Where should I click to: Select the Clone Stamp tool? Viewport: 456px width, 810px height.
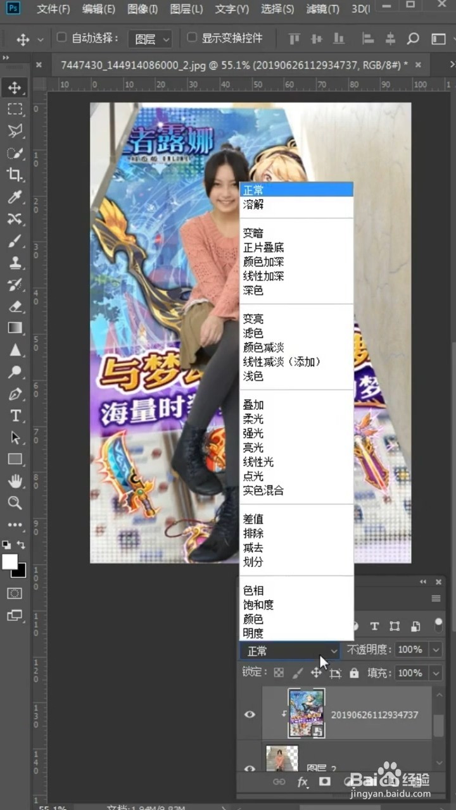15,263
